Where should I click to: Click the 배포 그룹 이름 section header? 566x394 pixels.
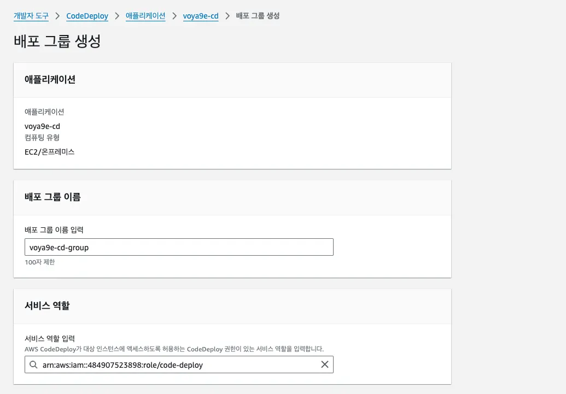[52, 197]
